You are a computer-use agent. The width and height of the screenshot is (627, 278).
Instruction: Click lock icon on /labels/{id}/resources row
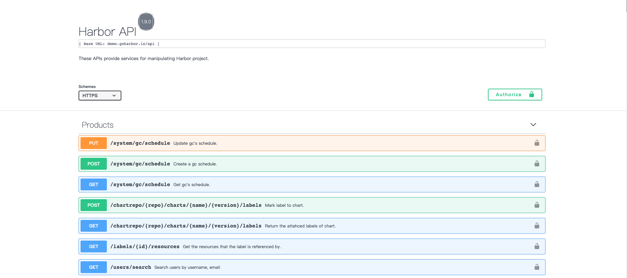[x=537, y=246]
